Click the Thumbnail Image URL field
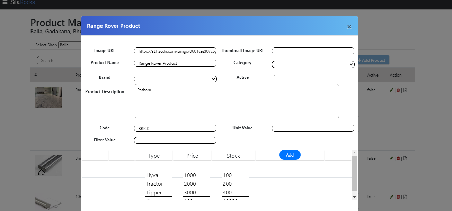 click(x=313, y=51)
